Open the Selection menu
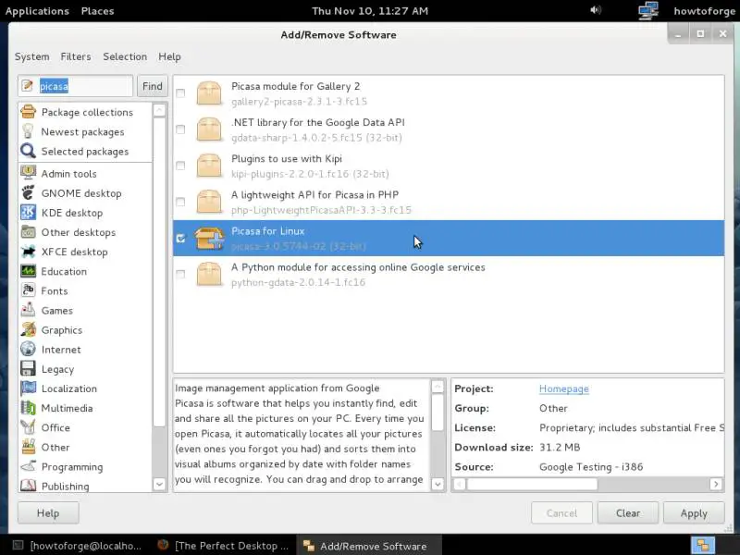The height and width of the screenshot is (555, 740). pos(125,56)
